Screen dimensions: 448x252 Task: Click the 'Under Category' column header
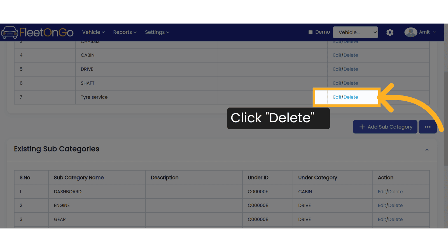coord(333,178)
